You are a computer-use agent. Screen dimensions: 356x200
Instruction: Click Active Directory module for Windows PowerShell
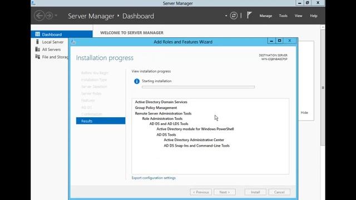coord(195,129)
